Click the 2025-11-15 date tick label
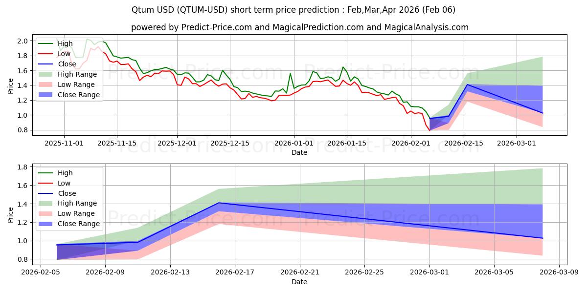Image resolution: width=587 pixels, height=293 pixels. 116,143
